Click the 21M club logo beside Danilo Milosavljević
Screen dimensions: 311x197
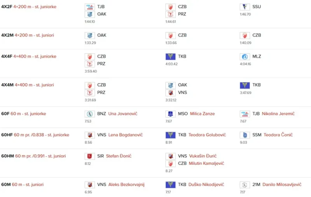coord(245,185)
